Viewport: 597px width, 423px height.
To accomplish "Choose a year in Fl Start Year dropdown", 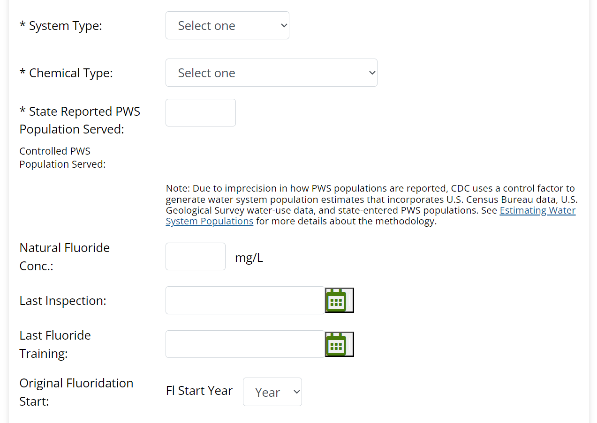I will 272,392.
